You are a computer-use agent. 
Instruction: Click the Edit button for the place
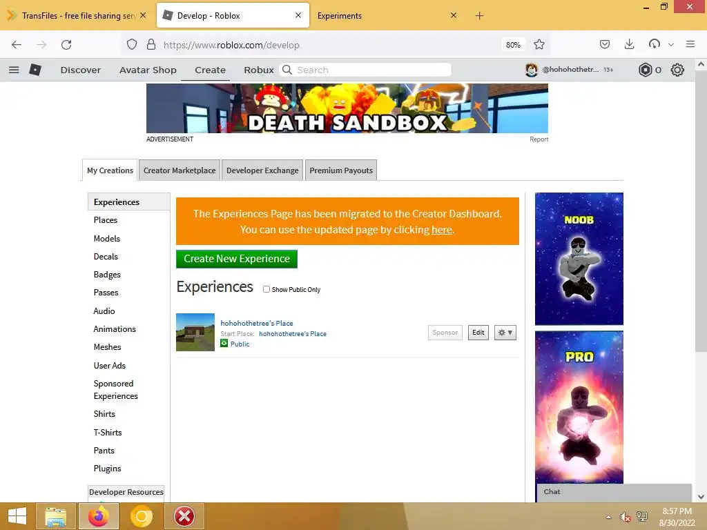pos(478,333)
